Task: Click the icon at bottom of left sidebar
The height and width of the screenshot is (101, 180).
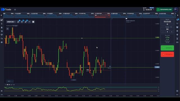Action: [x=2, y=95]
